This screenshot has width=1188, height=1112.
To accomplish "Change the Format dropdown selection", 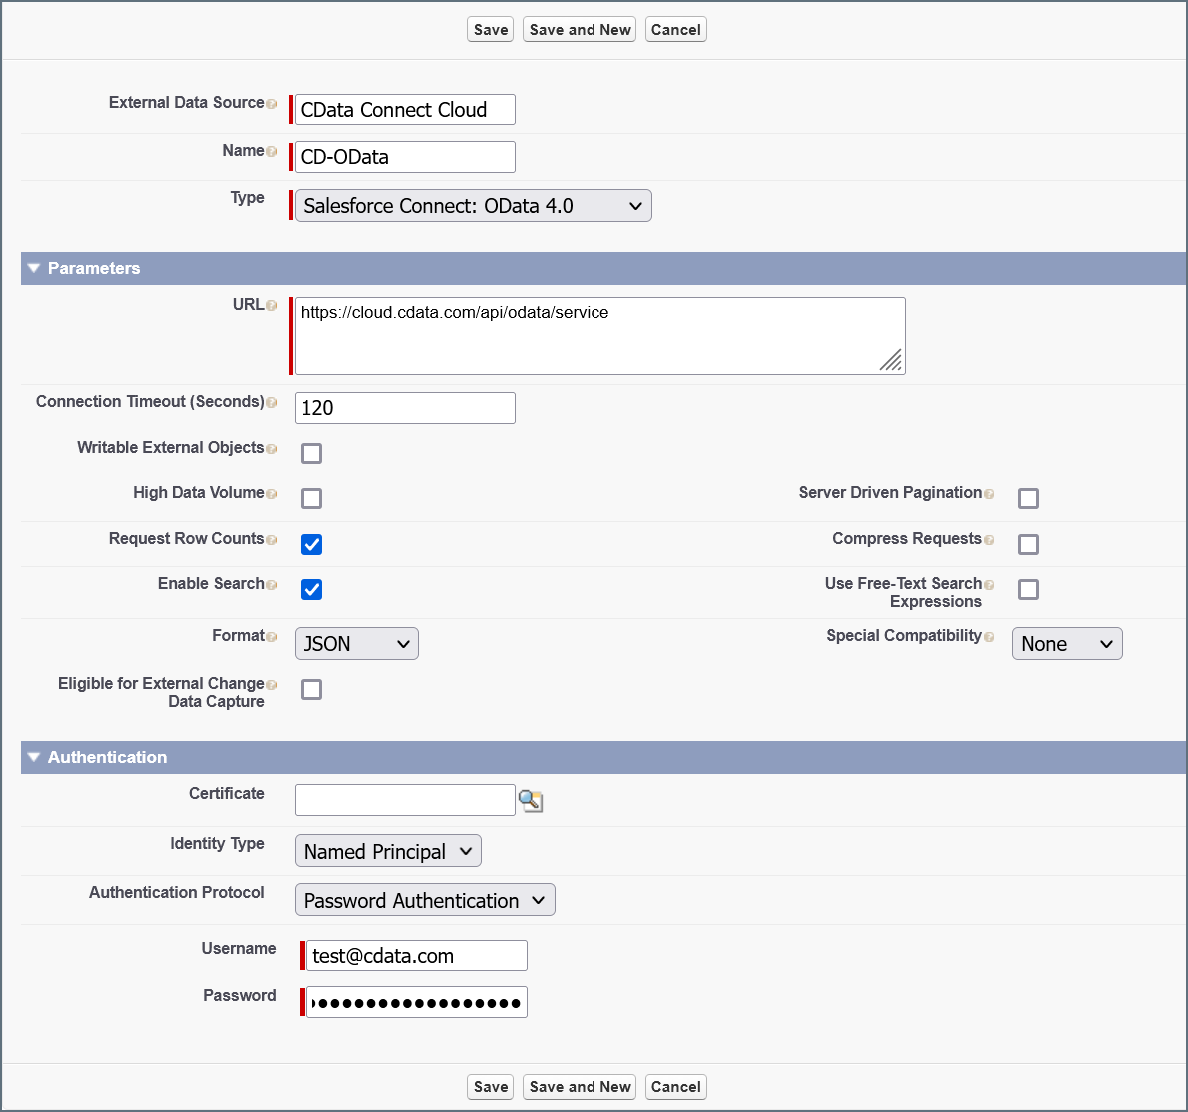I will pos(356,643).
